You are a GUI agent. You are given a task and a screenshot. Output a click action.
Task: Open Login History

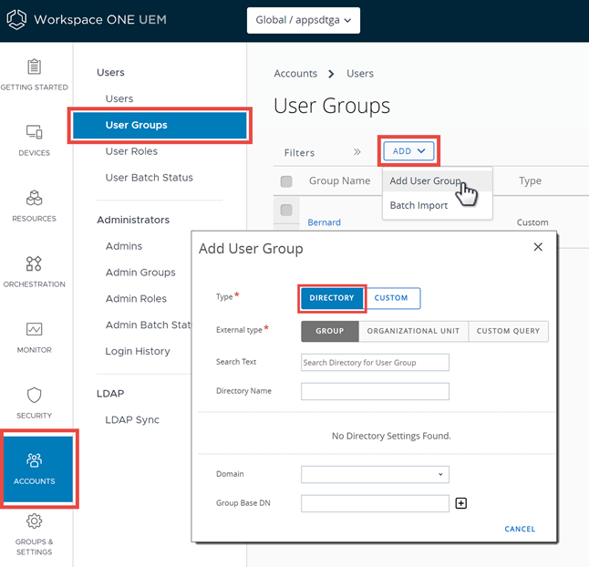[138, 352]
